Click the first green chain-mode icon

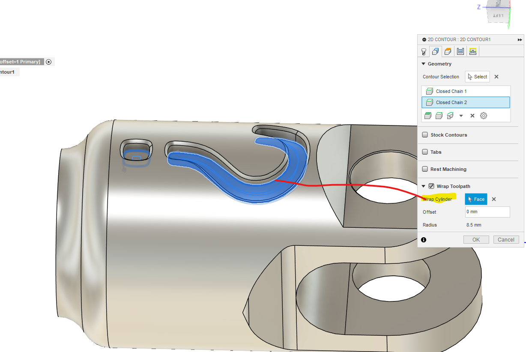[x=428, y=115]
